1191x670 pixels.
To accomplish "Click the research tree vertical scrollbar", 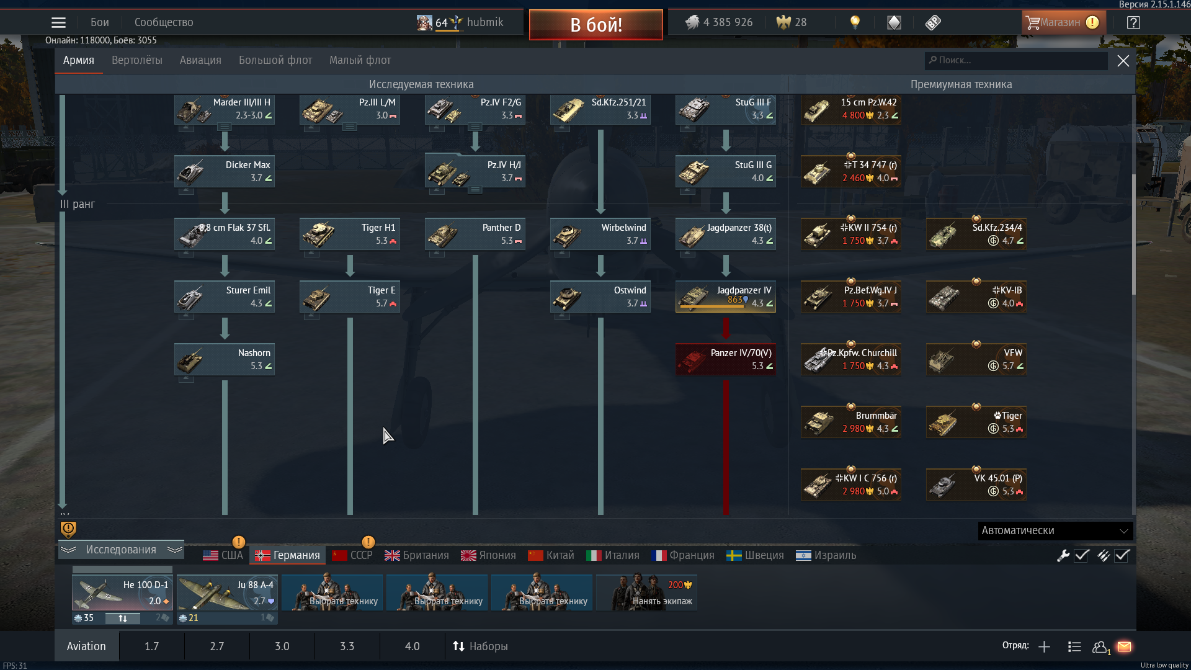I will [1133, 234].
